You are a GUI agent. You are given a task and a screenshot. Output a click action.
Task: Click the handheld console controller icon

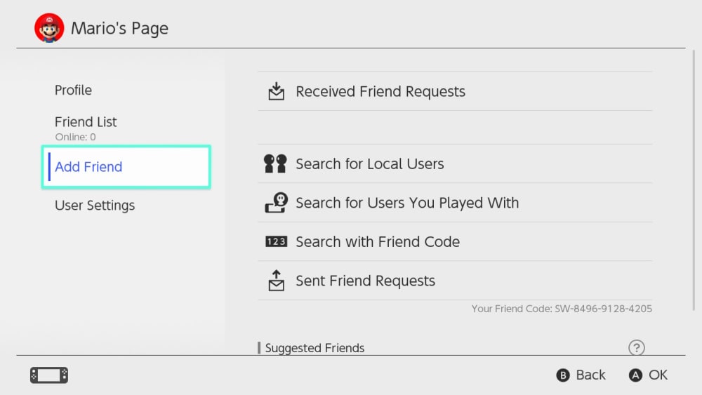click(49, 375)
